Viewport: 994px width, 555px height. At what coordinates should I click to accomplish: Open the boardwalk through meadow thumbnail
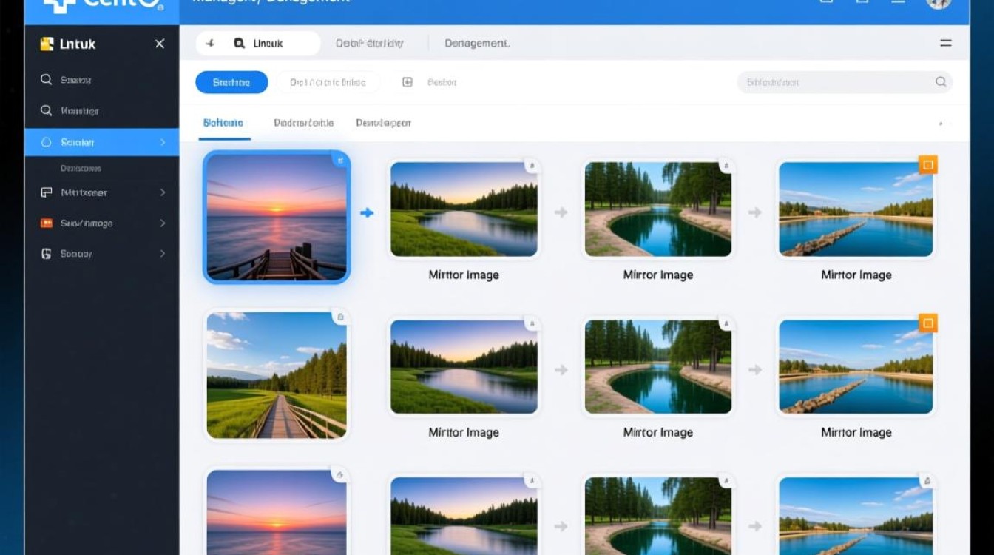click(277, 375)
